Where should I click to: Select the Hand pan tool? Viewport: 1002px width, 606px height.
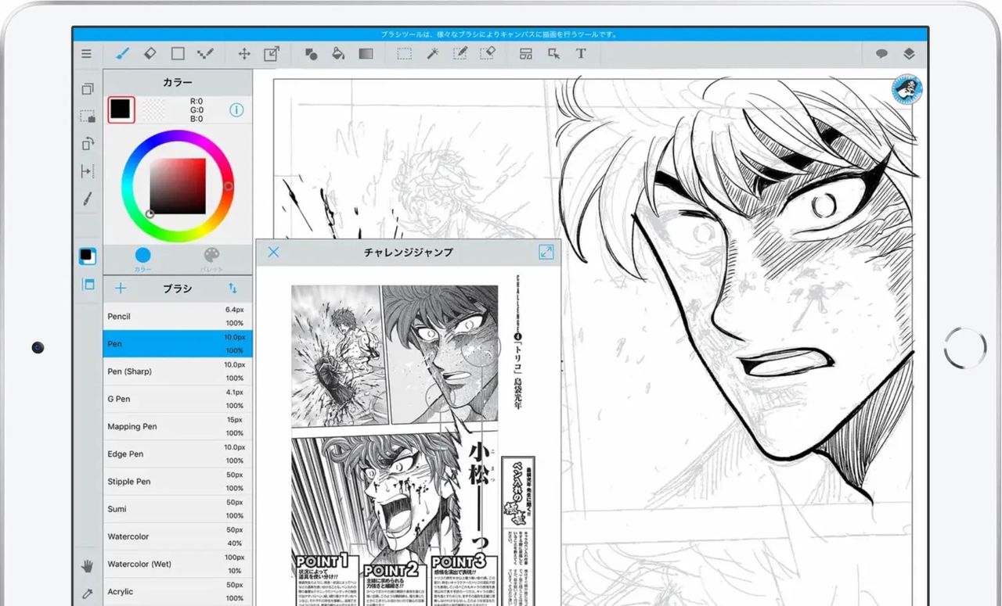[88, 565]
